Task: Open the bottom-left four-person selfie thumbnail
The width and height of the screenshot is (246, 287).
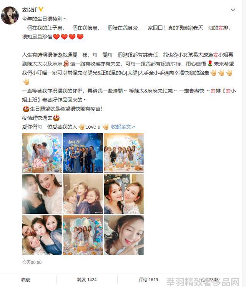Action: click(x=42, y=235)
